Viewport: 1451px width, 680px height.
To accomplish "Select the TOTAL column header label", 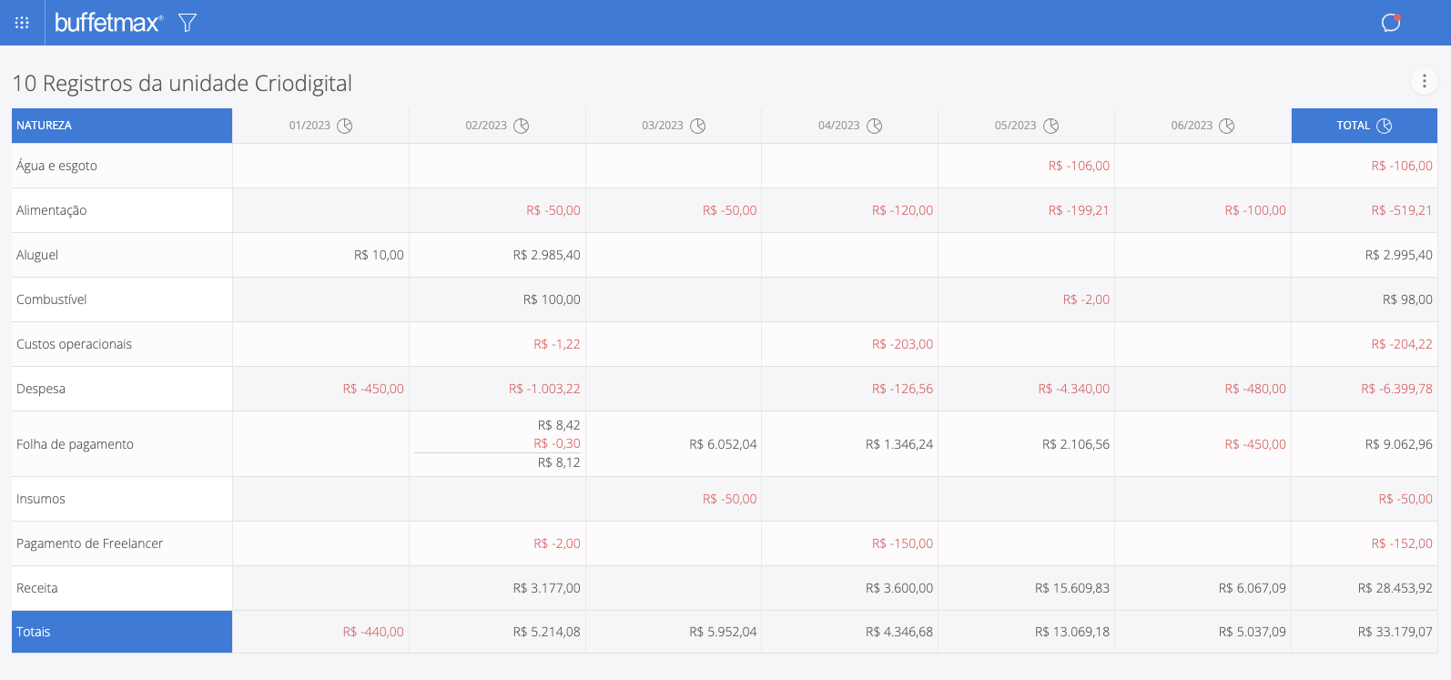I will click(x=1353, y=126).
